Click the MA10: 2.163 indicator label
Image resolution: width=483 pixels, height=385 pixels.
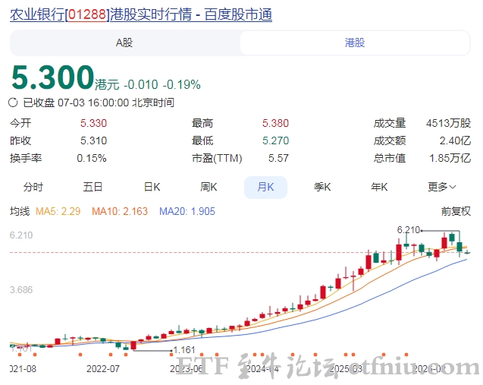point(120,211)
